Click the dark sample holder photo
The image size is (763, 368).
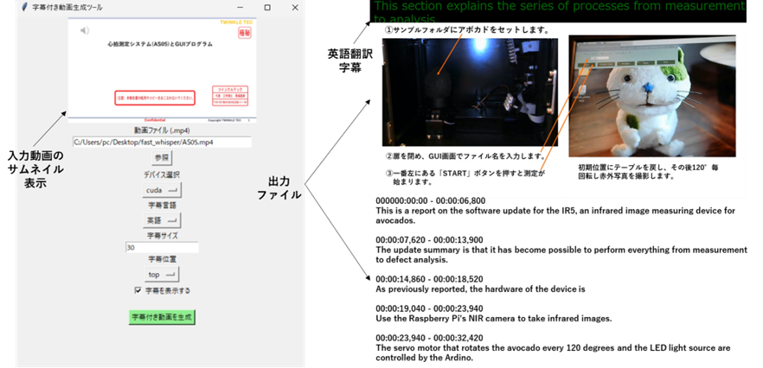(x=470, y=91)
